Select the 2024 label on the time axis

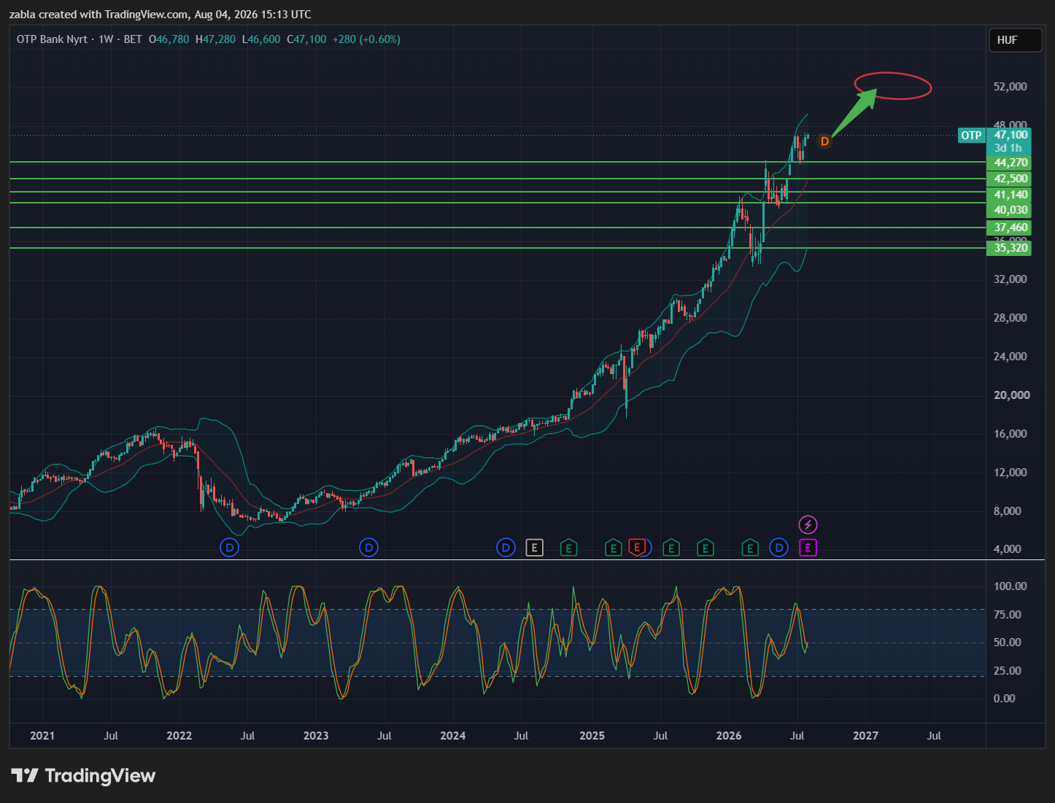coord(453,736)
